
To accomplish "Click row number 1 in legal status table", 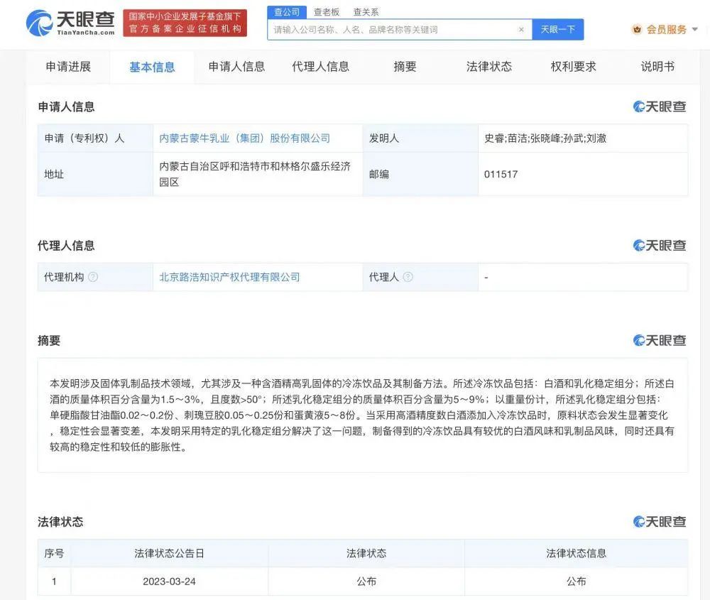I will pos(55,582).
